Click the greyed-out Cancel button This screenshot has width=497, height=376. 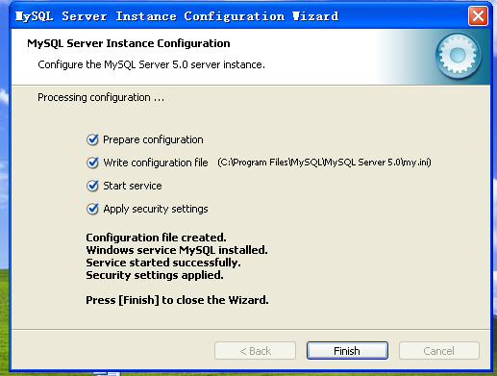(439, 351)
